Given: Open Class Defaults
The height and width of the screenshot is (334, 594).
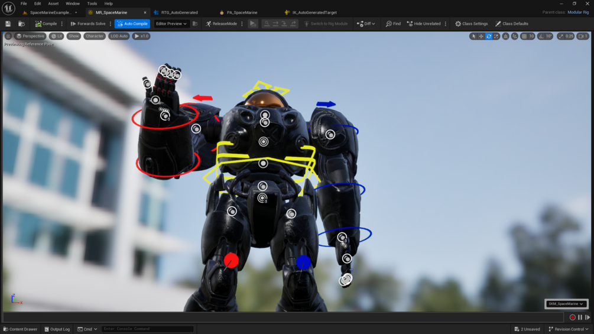Looking at the screenshot, I should click(511, 24).
